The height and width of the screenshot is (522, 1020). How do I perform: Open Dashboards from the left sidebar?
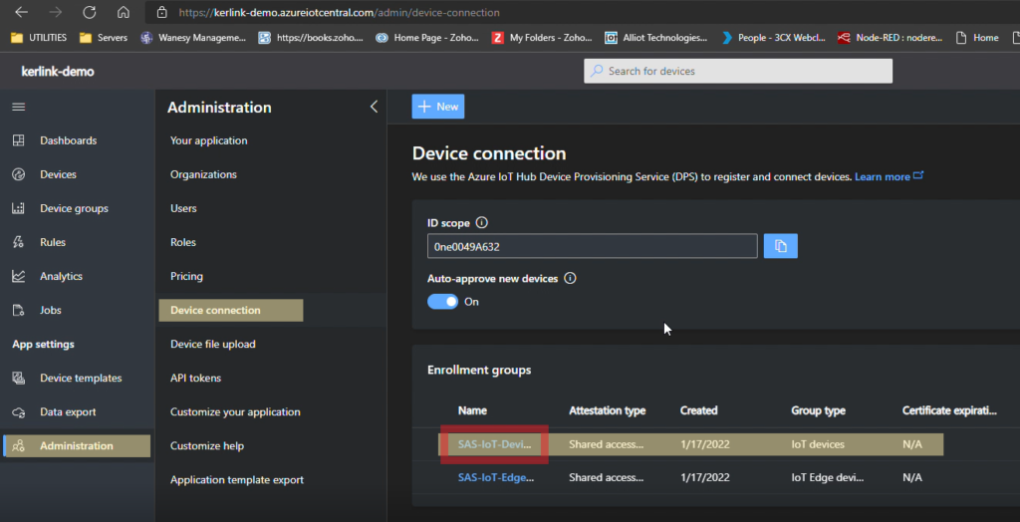[68, 140]
